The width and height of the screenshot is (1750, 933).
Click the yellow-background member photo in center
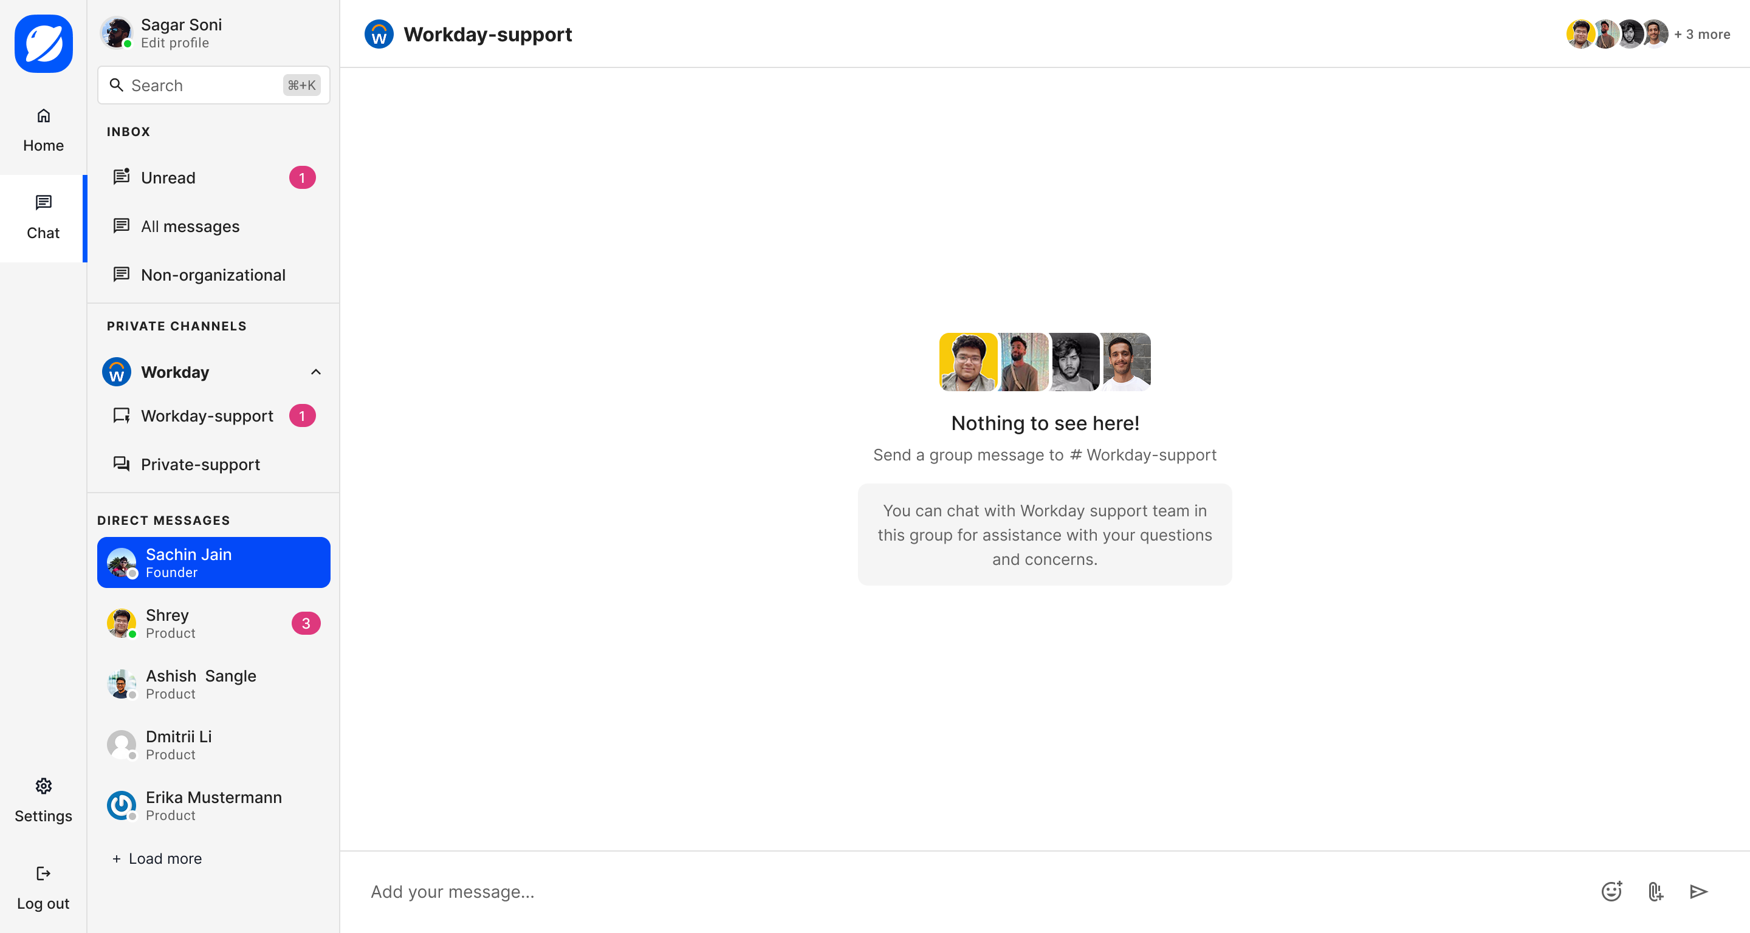point(968,361)
